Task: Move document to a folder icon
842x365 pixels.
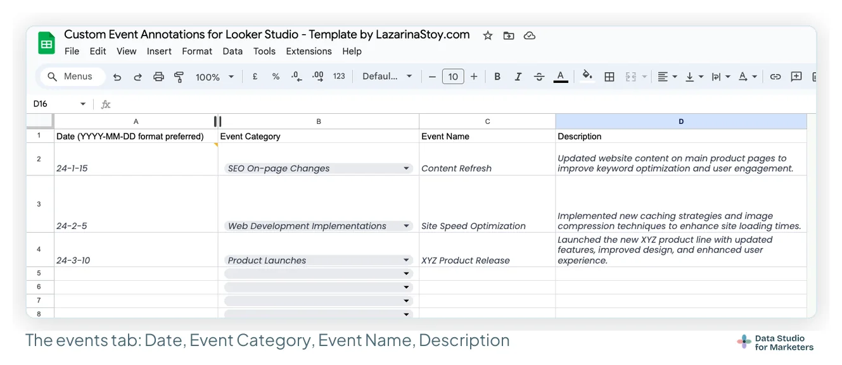Action: 509,35
